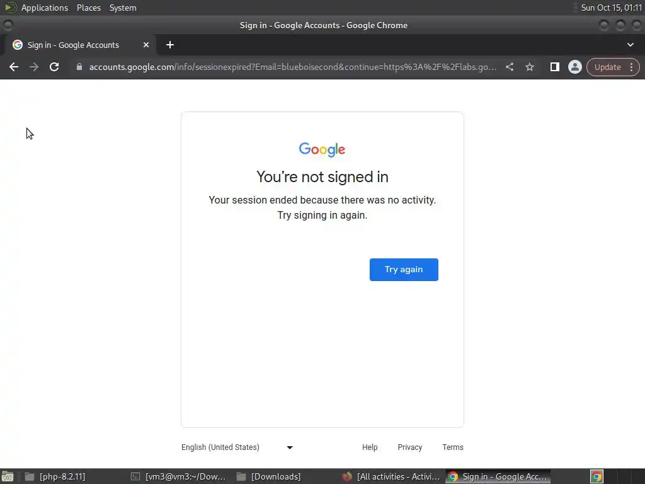Click the window menu button in title bar
The image size is (645, 484).
tap(8, 25)
